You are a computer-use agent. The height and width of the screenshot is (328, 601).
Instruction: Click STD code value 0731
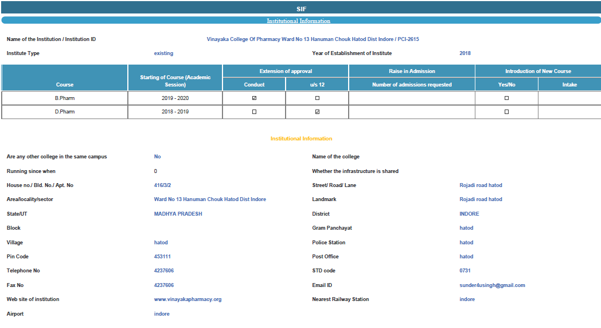[465, 271]
